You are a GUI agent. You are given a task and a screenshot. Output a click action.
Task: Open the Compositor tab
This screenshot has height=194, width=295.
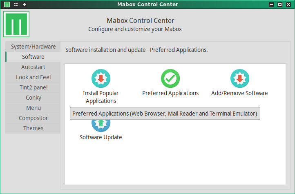(x=33, y=118)
